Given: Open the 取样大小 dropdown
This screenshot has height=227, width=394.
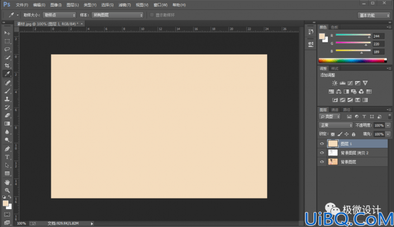Looking at the screenshot, I should tap(59, 15).
